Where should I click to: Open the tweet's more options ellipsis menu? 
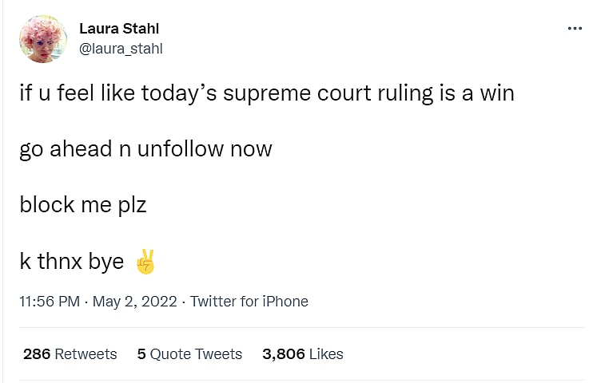tap(575, 29)
